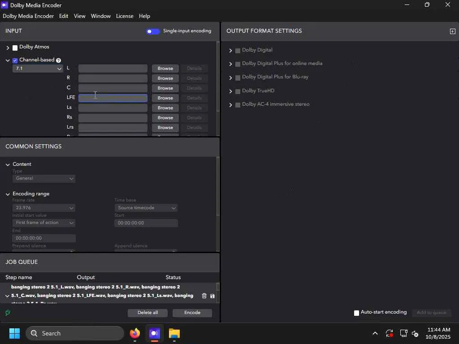Screen dimensions: 459x344
Task: Open the Dolby Media Encoder menu
Action: coord(28,16)
